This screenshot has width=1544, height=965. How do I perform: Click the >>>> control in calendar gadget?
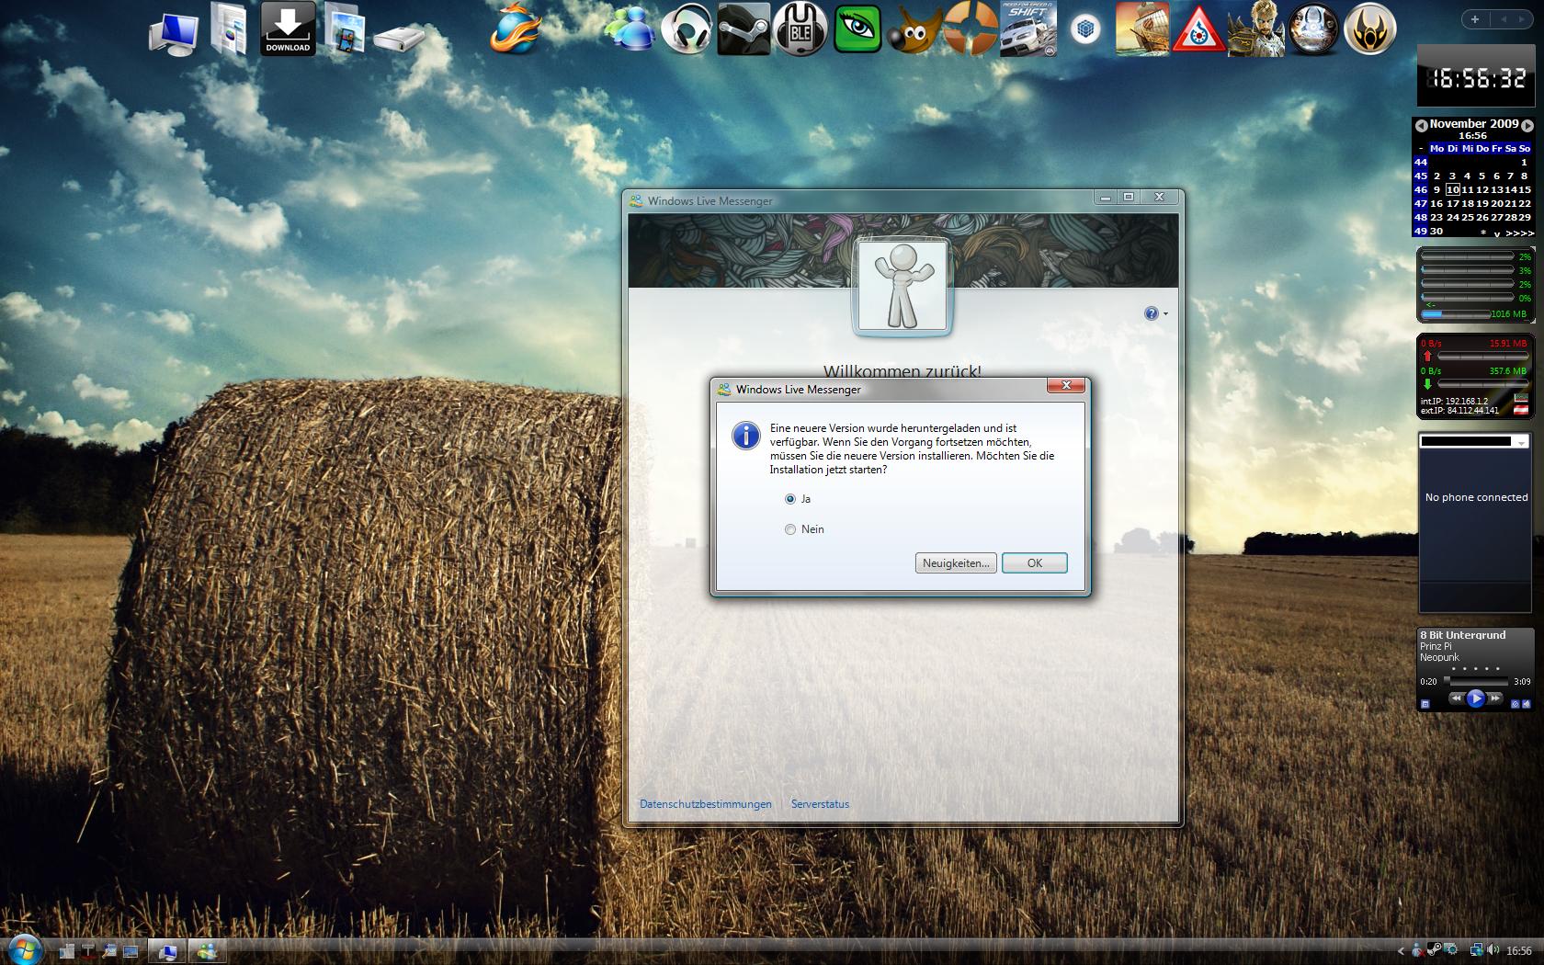coord(1520,233)
